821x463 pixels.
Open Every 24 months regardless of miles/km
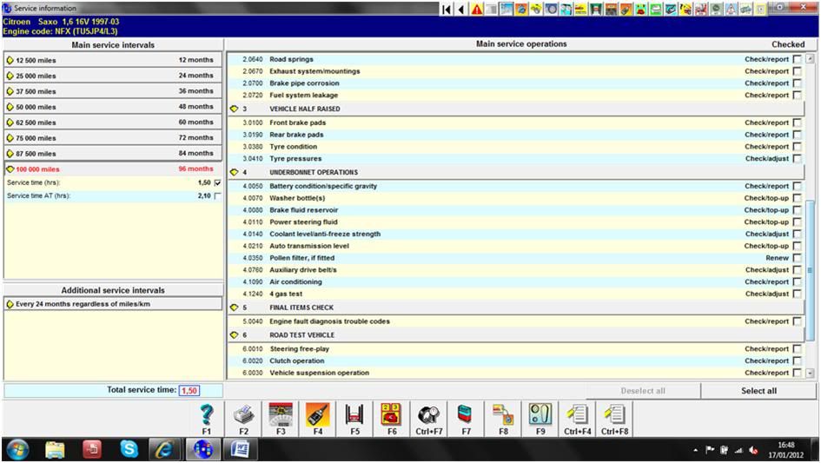click(113, 304)
